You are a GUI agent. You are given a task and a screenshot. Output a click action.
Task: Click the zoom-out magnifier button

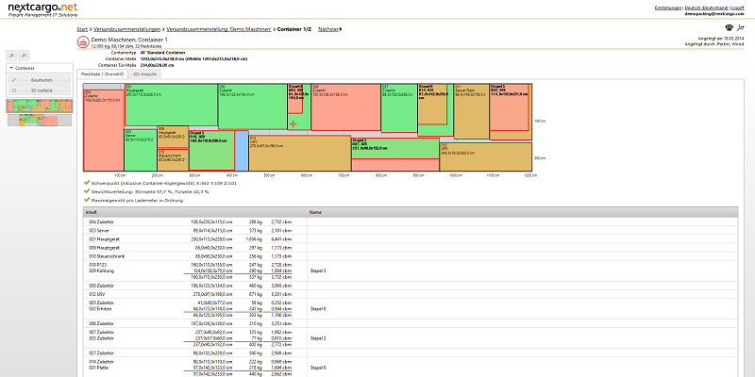pyautogui.click(x=24, y=56)
